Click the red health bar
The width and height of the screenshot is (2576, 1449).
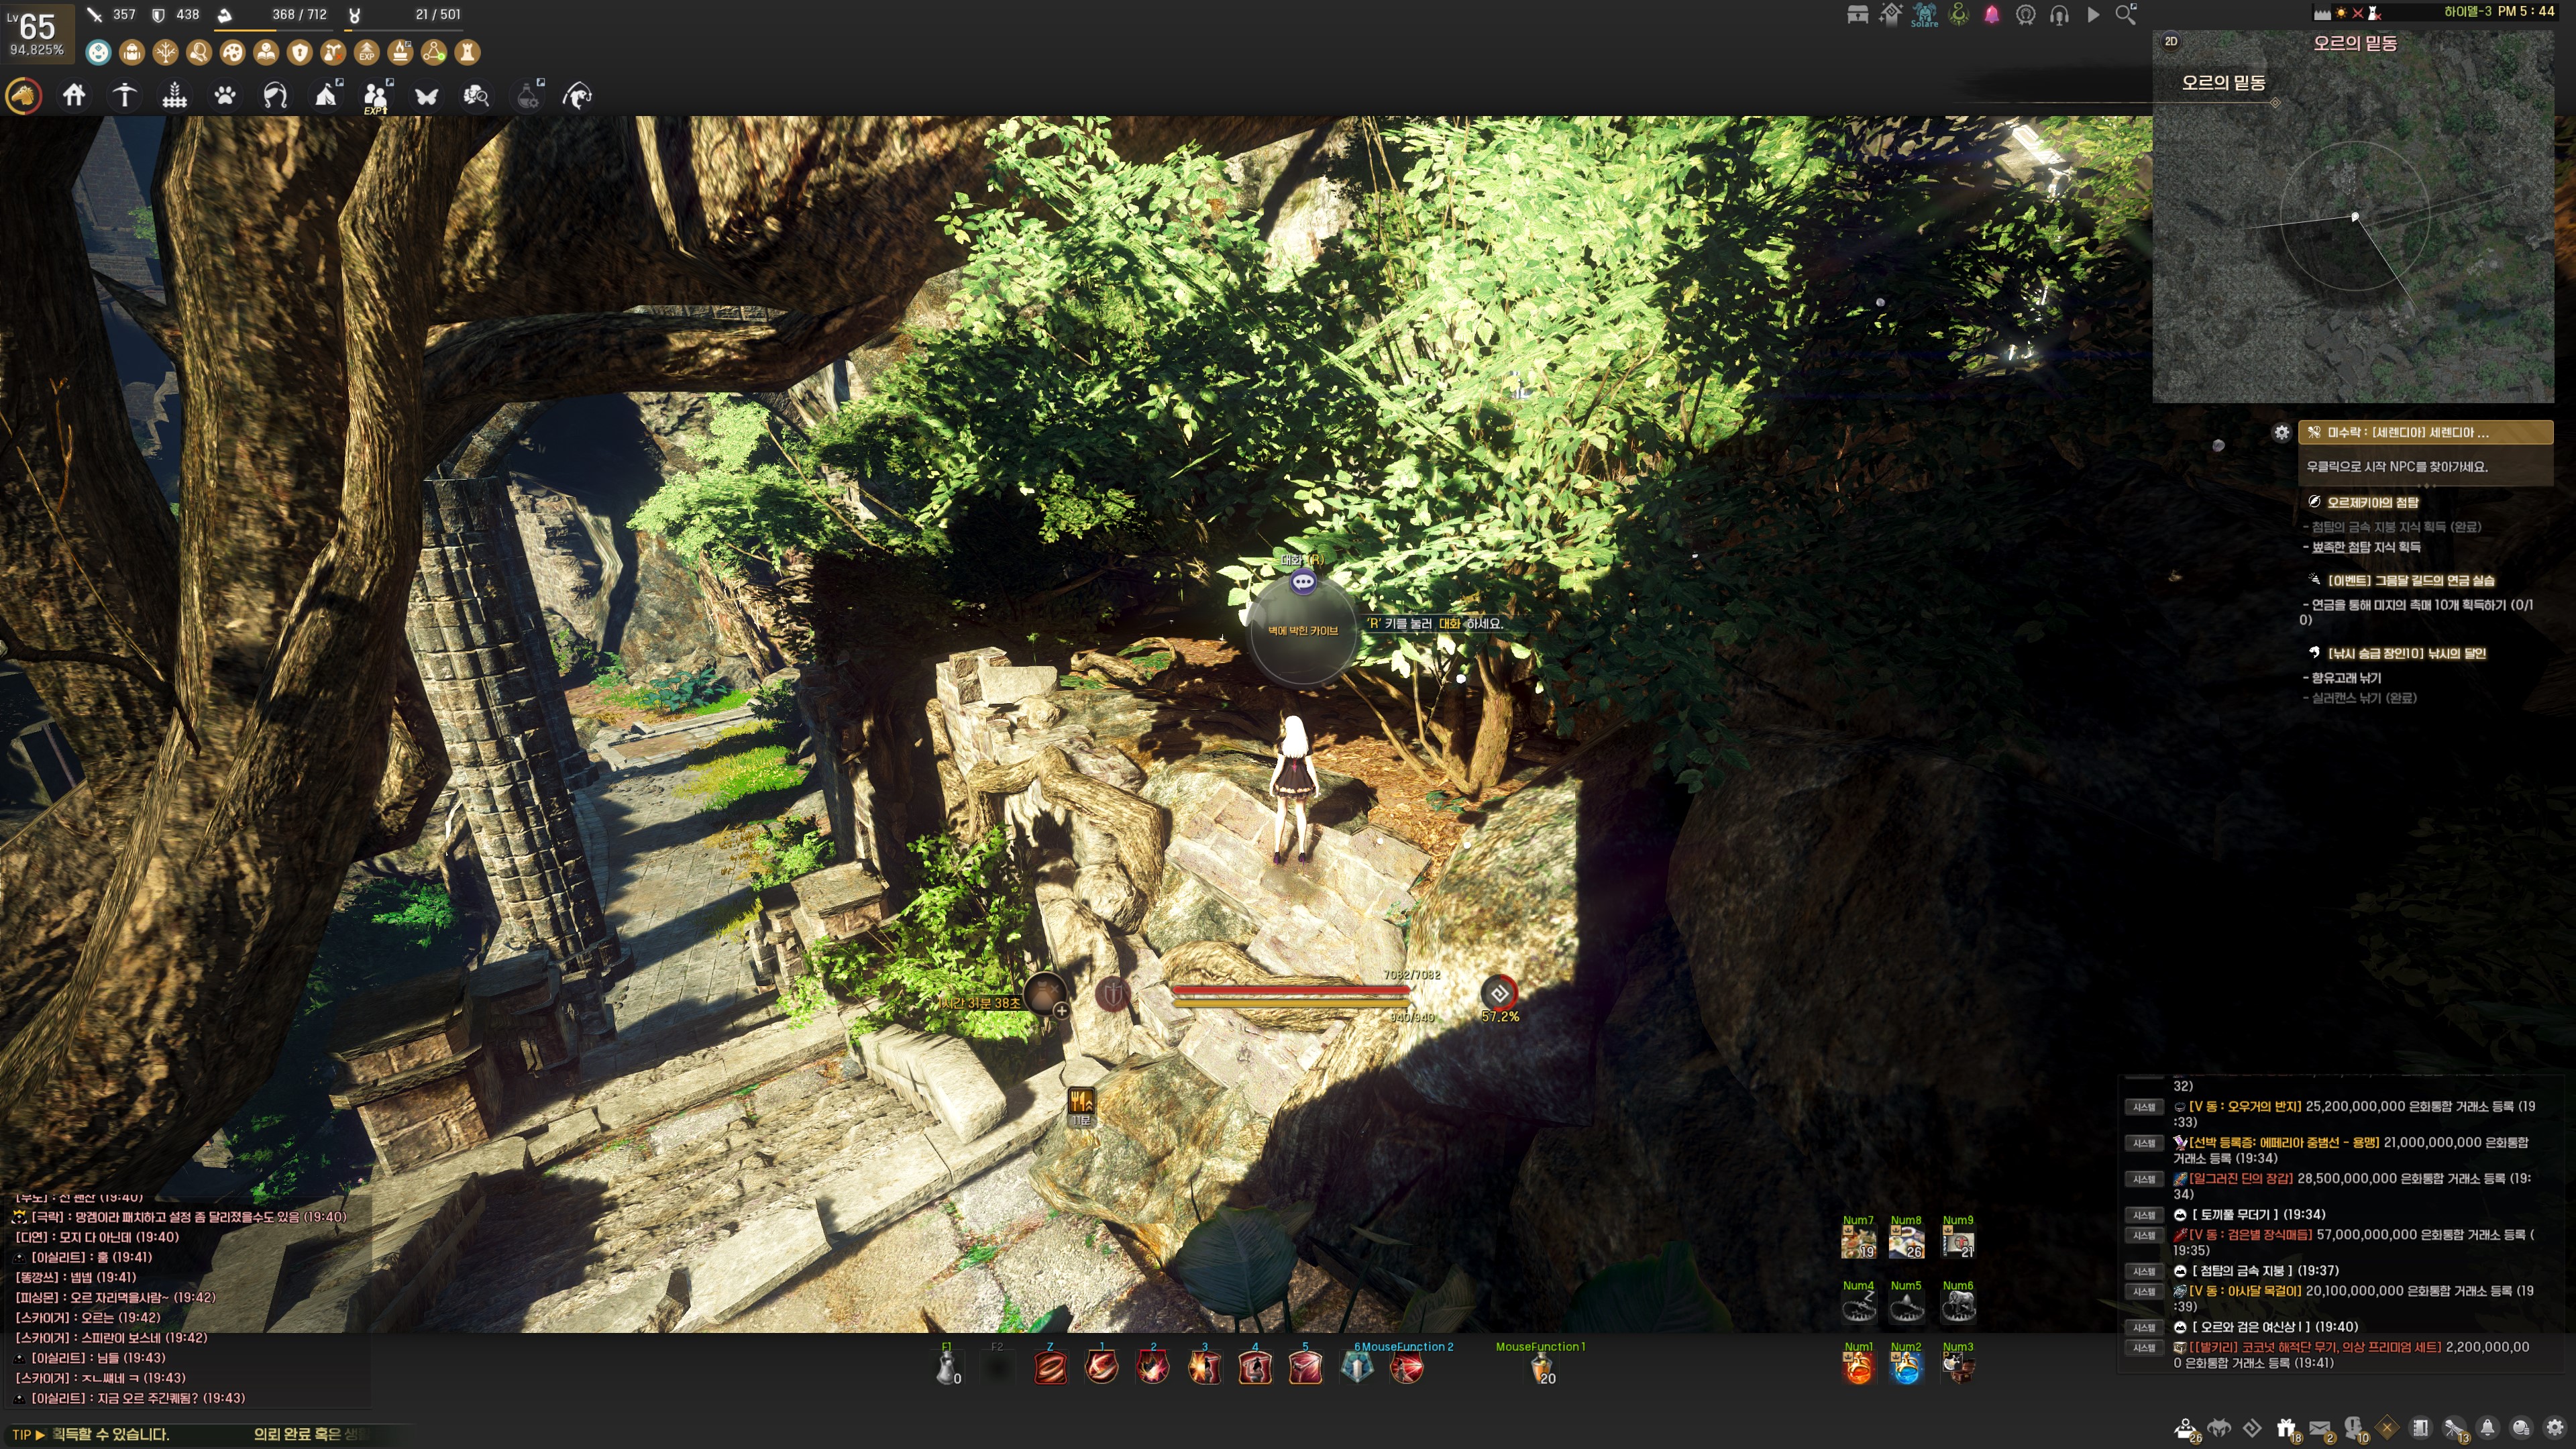pyautogui.click(x=1289, y=991)
